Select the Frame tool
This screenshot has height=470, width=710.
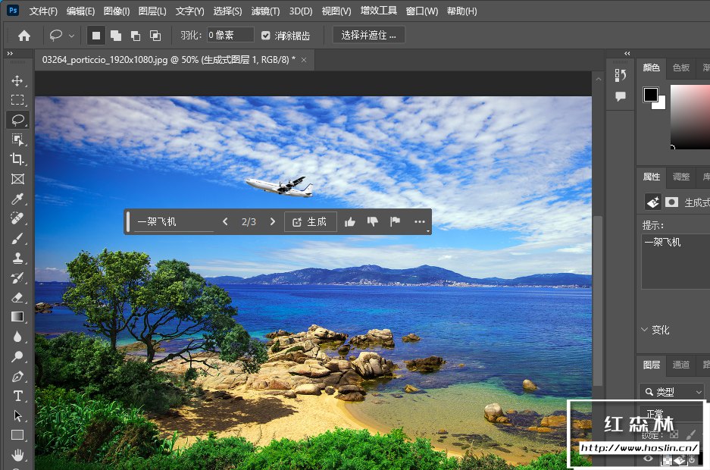(17, 179)
